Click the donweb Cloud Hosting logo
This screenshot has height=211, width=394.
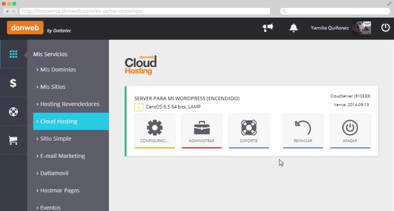(x=141, y=65)
